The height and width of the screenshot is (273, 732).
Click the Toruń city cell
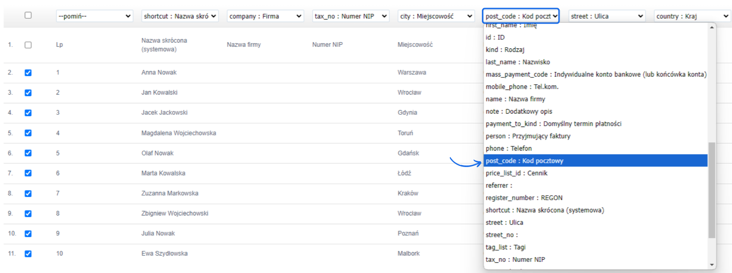click(405, 133)
